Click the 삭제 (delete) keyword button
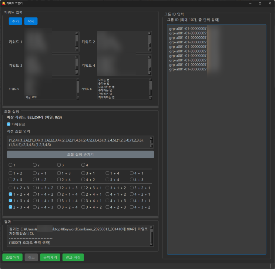275x269 pixels. coord(31,21)
